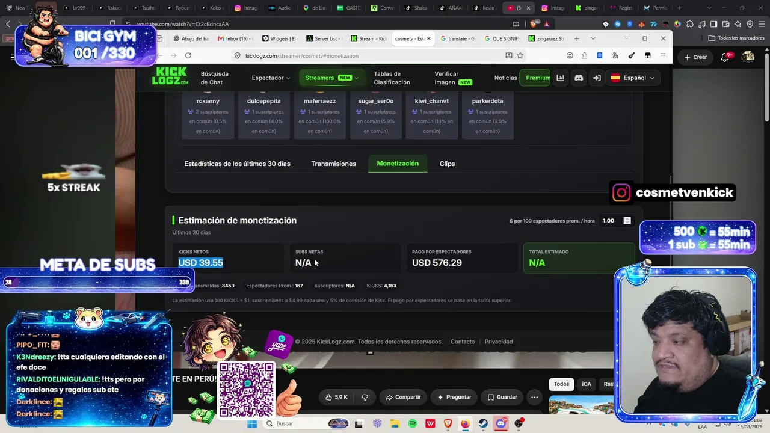Open Verificar Imagen link
Screen dimensions: 770x433
click(x=453, y=78)
